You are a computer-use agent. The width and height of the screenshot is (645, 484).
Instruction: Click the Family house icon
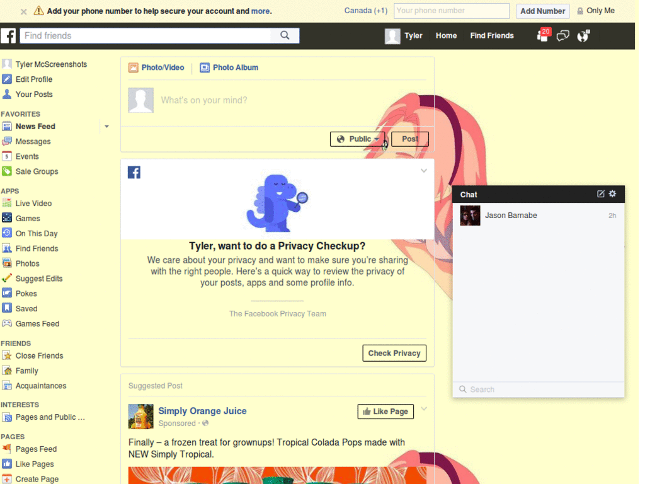coord(6,371)
